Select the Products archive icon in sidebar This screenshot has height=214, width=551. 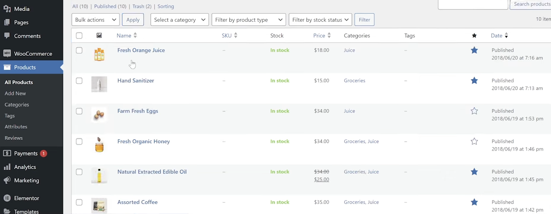[7, 67]
